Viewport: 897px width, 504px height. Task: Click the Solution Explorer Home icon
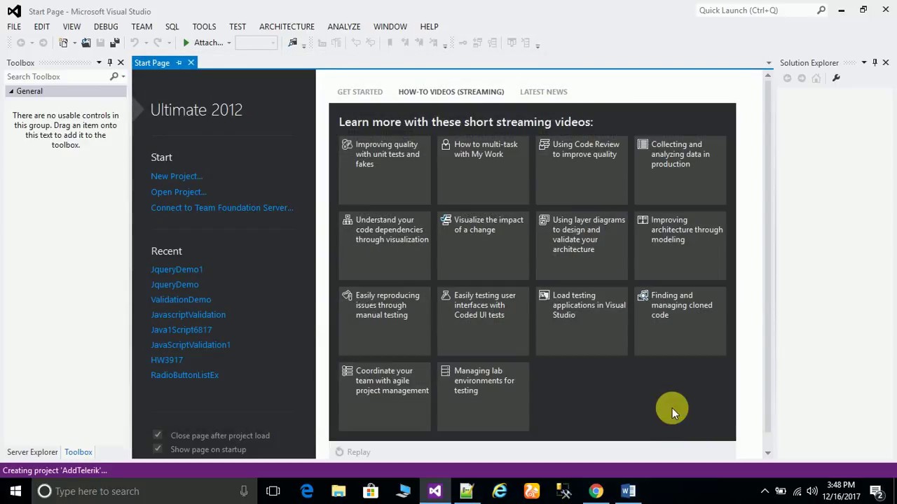816,78
